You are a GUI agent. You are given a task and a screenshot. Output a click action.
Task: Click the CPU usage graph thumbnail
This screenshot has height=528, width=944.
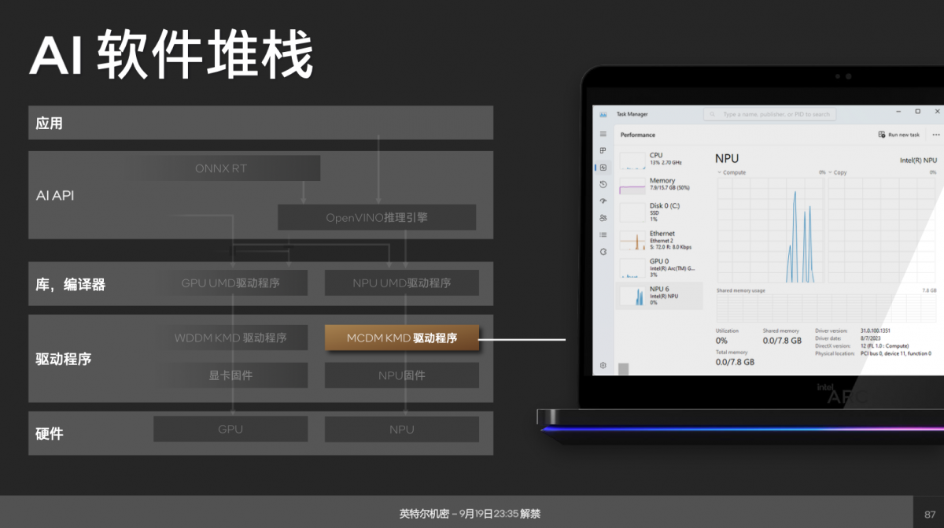[x=632, y=161]
